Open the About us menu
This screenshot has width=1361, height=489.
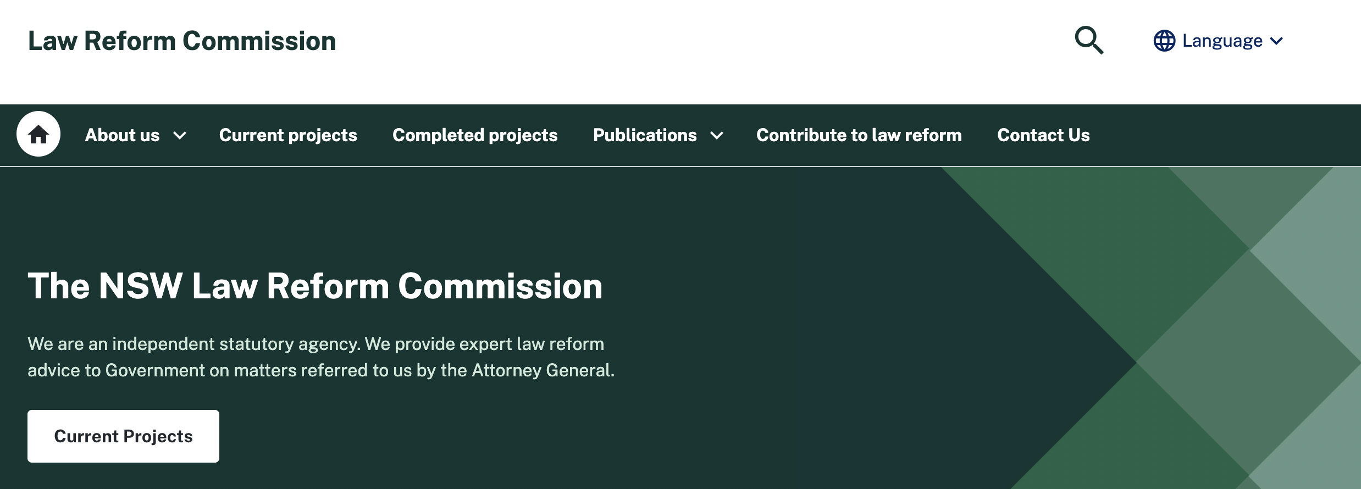(122, 135)
